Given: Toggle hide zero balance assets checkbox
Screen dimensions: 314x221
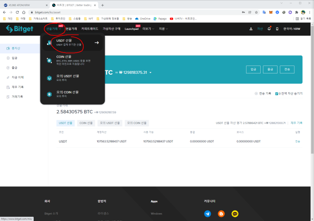Looking at the screenshot, I should pyautogui.click(x=277, y=94).
